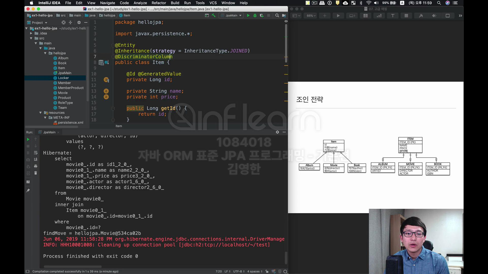This screenshot has height=274, width=488.
Task: Toggle scroll to end of console
Action: [x=36, y=160]
